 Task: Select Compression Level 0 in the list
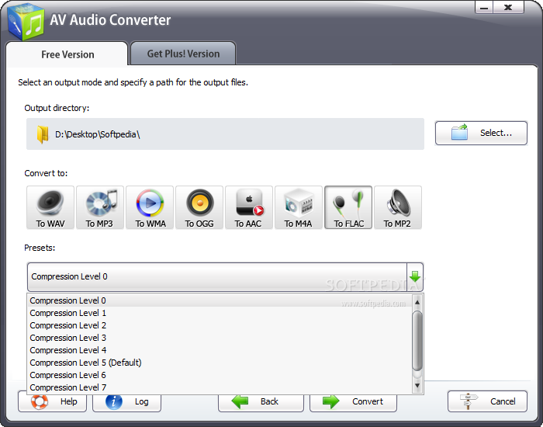[x=220, y=300]
